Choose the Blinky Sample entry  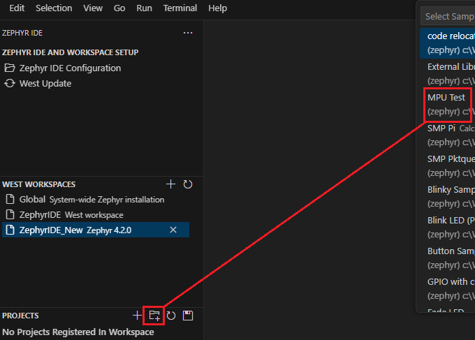point(448,196)
